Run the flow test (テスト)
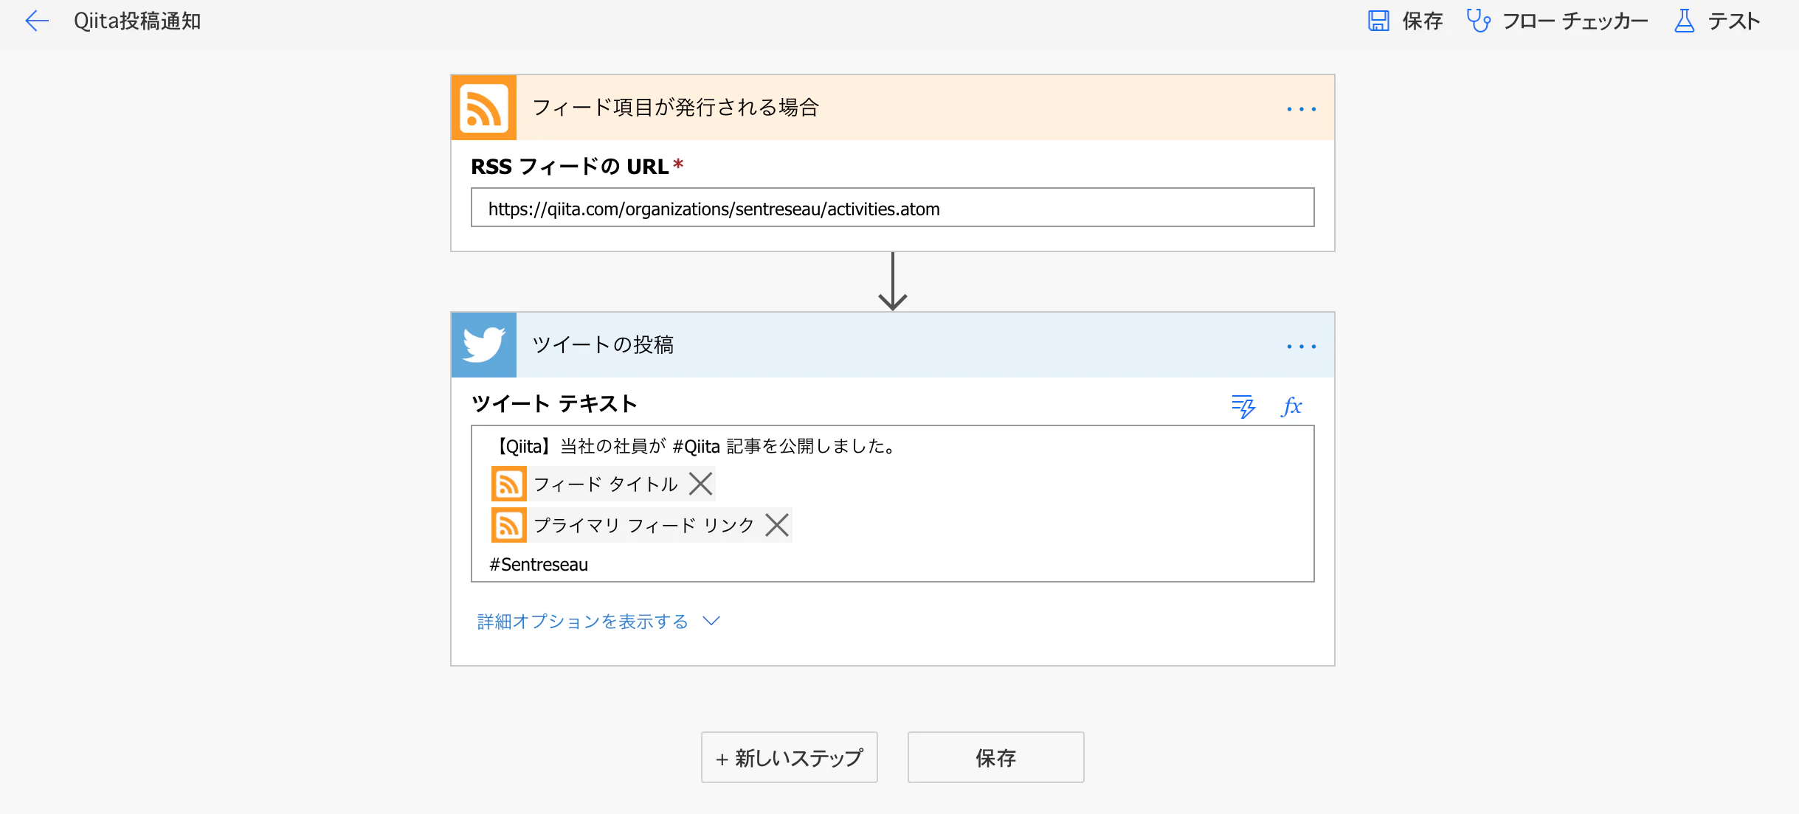Image resolution: width=1799 pixels, height=814 pixels. [x=1717, y=21]
